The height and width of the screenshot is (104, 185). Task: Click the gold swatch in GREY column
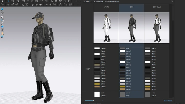[122, 87]
